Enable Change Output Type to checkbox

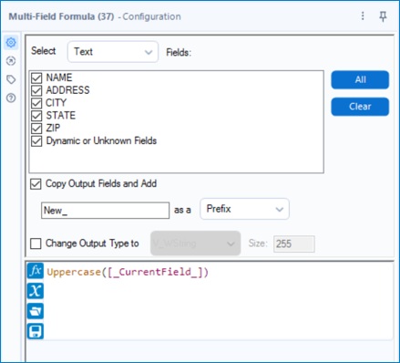click(36, 244)
